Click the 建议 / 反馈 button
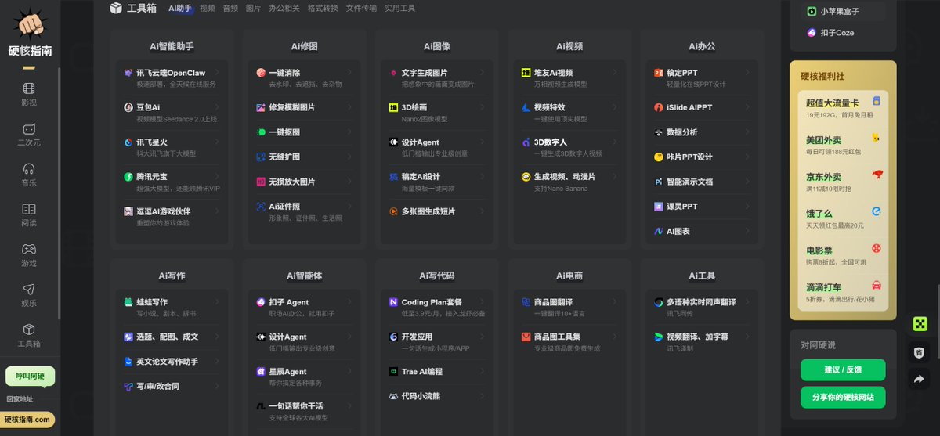Screen dimensions: 940x436 coord(843,369)
